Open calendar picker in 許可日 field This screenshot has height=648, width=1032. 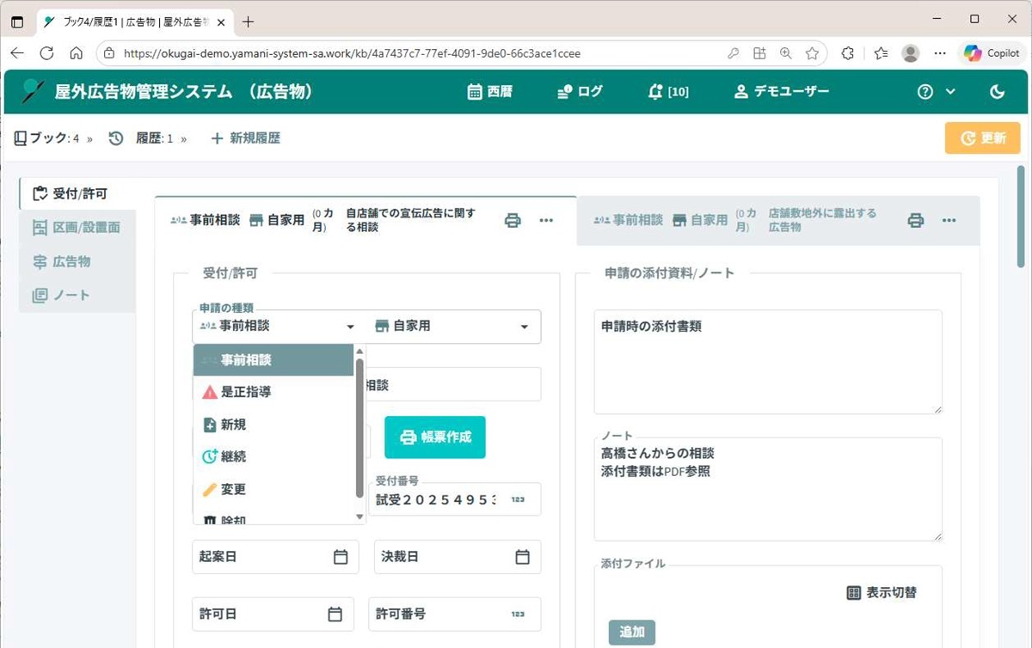(335, 614)
